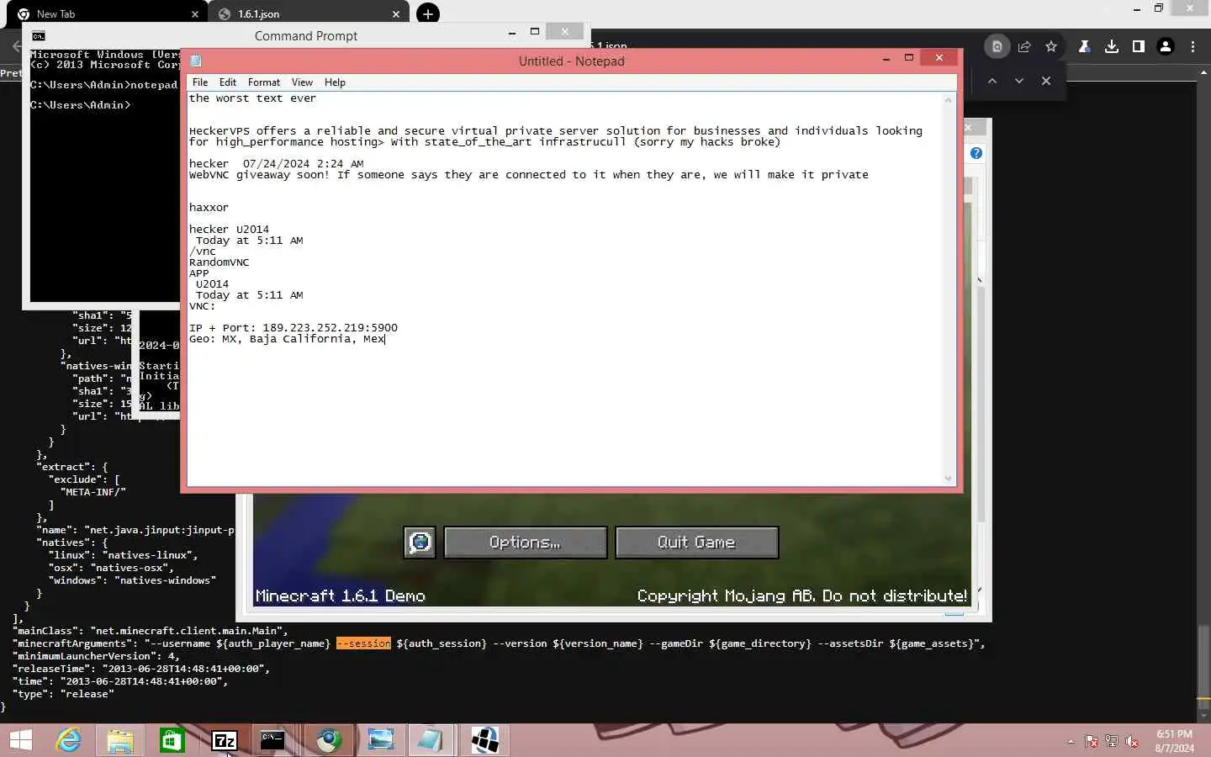Click the language globe button in Minecraft

pyautogui.click(x=420, y=543)
